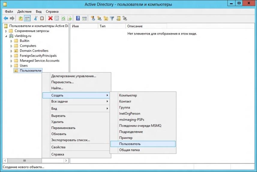Click the red Delete X icon

pyautogui.click(x=50, y=18)
